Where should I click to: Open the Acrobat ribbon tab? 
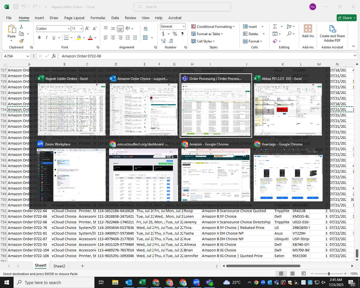(x=175, y=18)
